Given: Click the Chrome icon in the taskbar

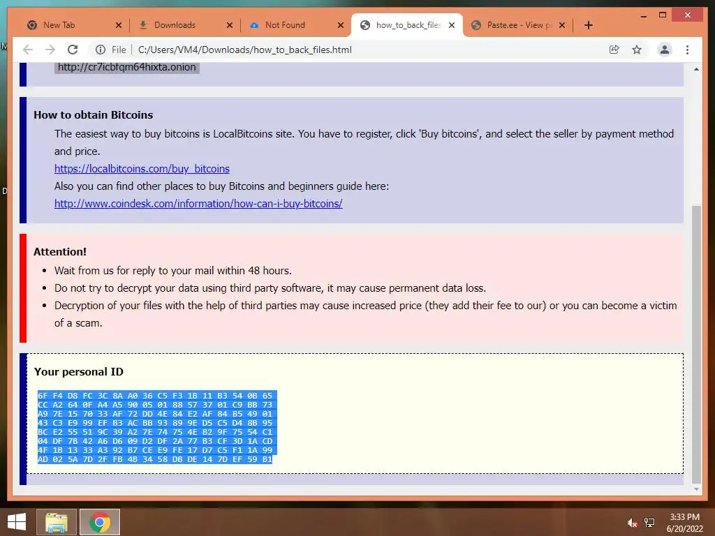Looking at the screenshot, I should tap(100, 522).
